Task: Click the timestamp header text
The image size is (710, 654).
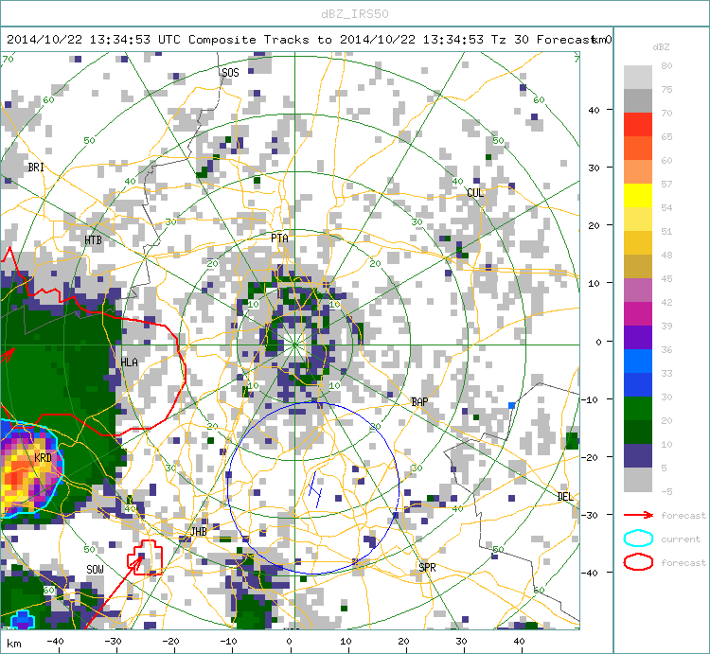Action: [x=299, y=40]
